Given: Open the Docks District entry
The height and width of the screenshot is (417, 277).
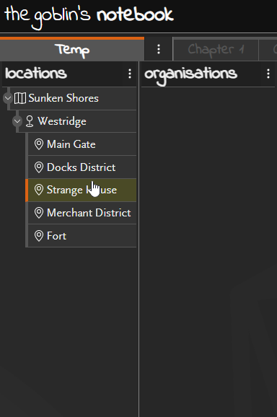Looking at the screenshot, I should [82, 167].
